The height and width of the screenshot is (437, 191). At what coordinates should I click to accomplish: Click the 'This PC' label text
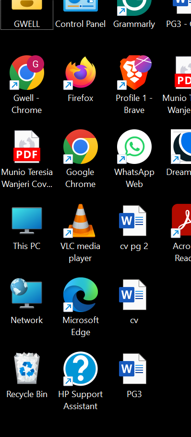click(x=27, y=246)
